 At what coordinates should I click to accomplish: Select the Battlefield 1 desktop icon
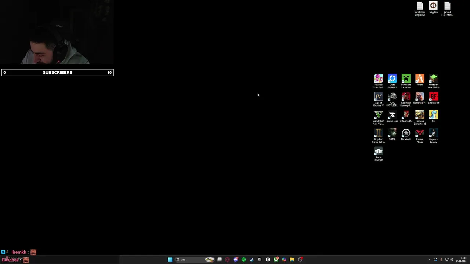(420, 98)
